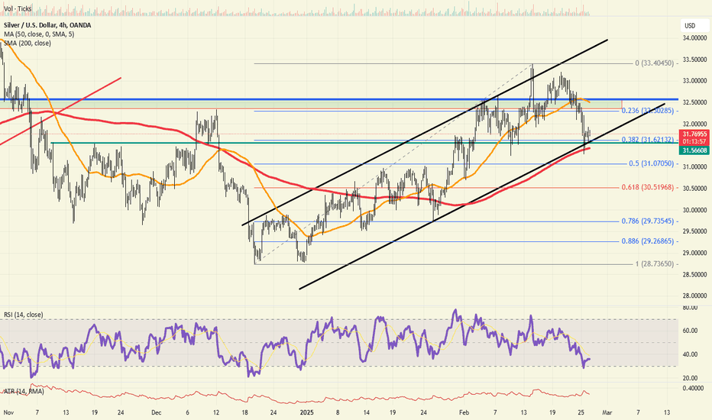712x420 pixels.
Task: Click 31.00000 on the price axis
Action: coord(694,166)
